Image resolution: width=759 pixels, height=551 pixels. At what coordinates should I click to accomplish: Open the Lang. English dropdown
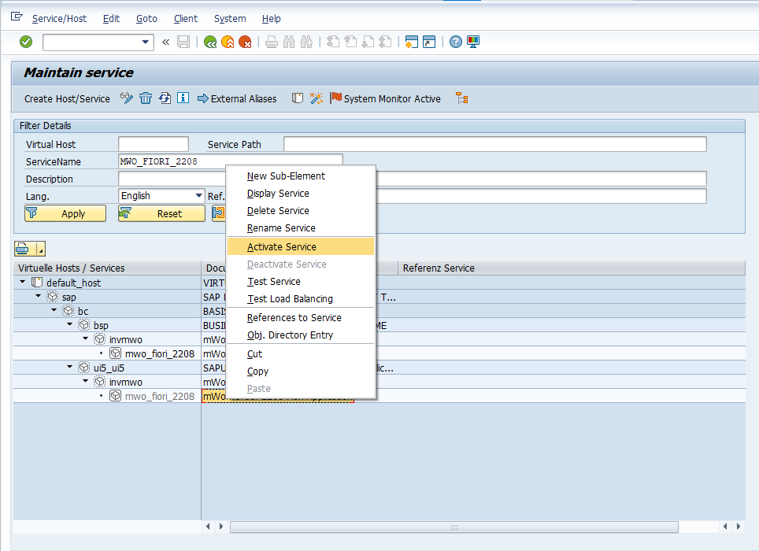pyautogui.click(x=198, y=196)
